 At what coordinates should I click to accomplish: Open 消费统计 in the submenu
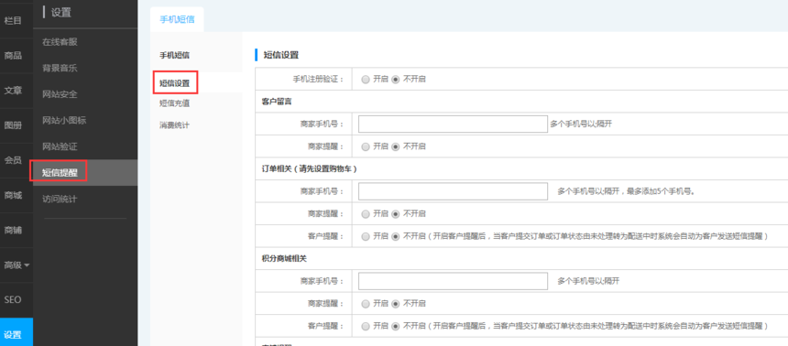point(174,125)
